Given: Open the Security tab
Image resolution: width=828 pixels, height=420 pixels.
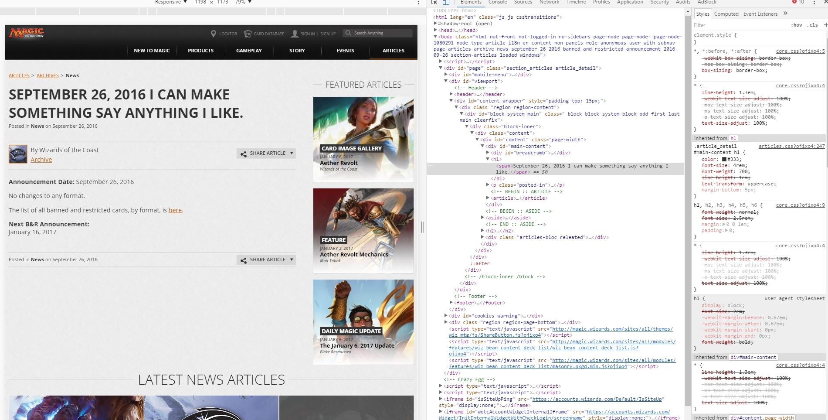Looking at the screenshot, I should click(659, 2).
